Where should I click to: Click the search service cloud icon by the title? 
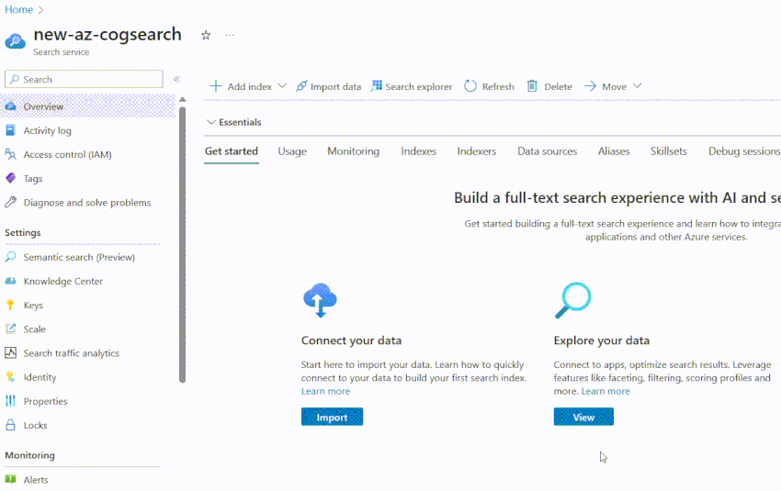(x=16, y=40)
